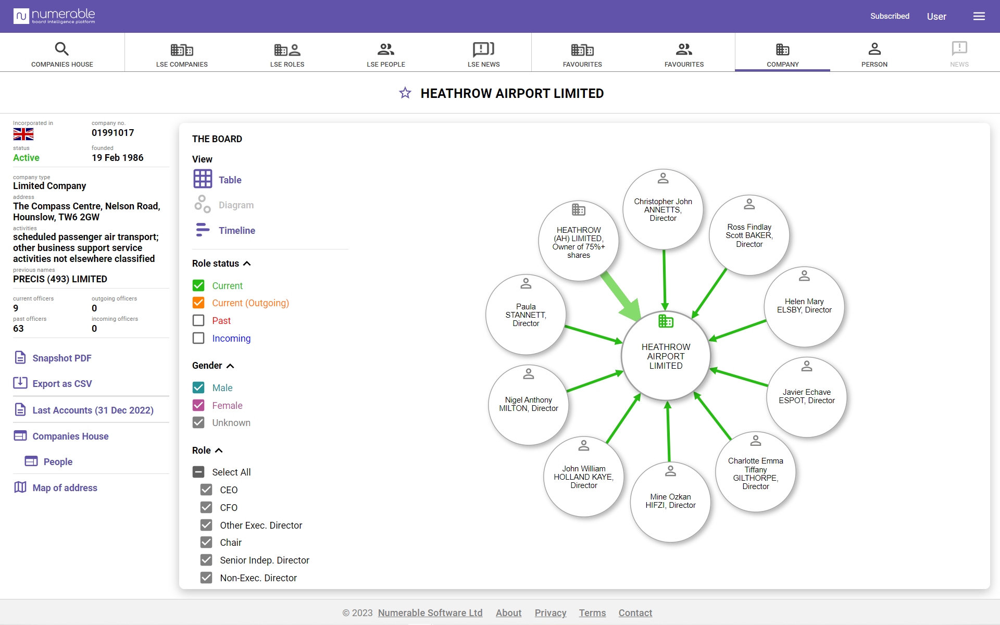Click the Mine Ozkan Hifzi node
Image resolution: width=1000 pixels, height=625 pixels.
670,502
